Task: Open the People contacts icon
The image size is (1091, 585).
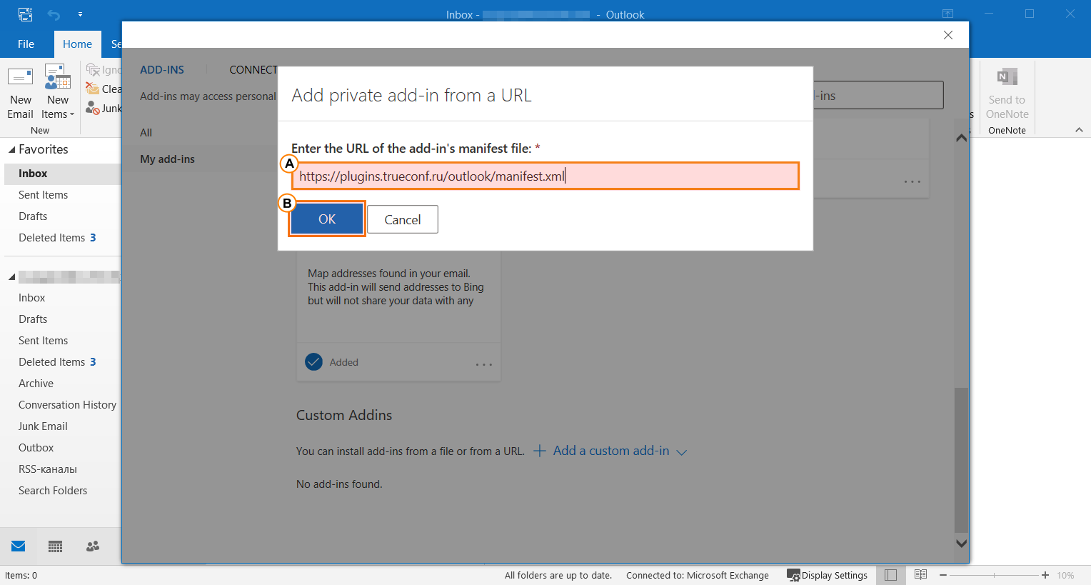Action: 93,546
